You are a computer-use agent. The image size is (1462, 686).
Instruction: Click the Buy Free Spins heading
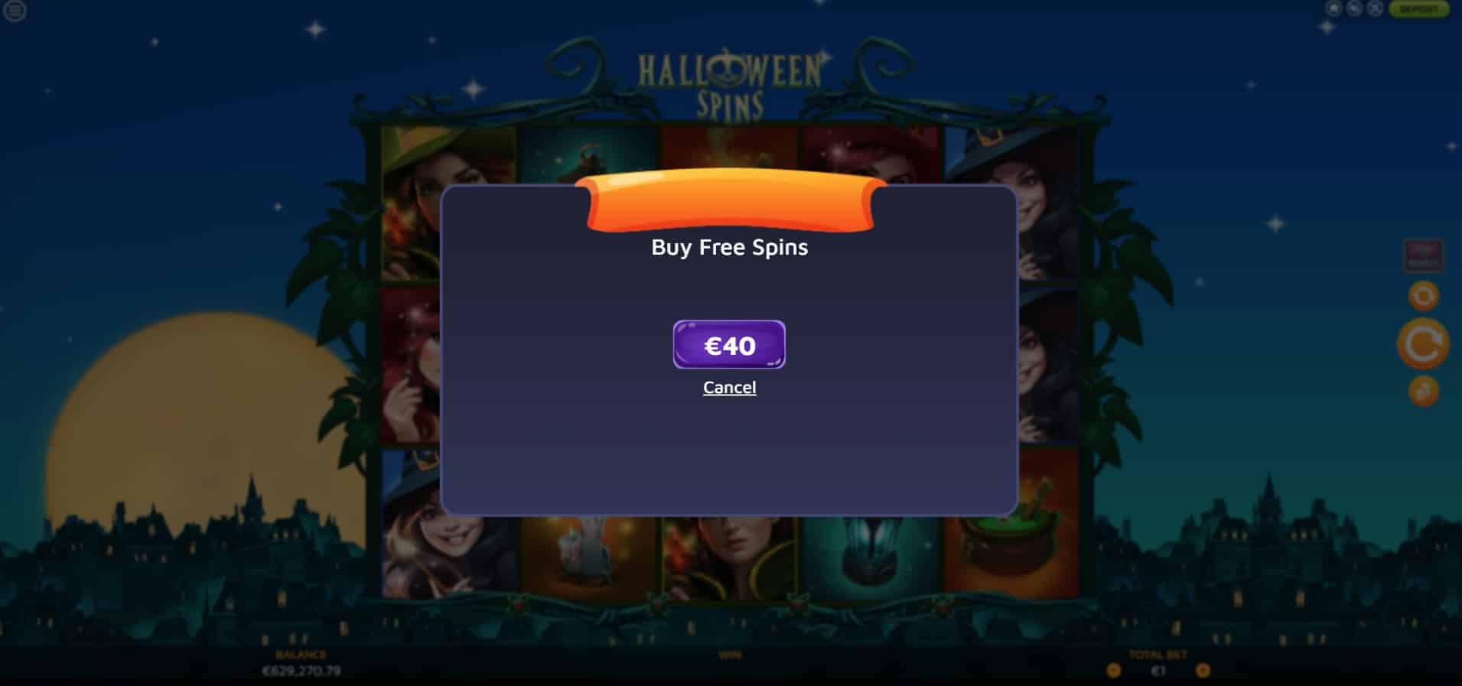(729, 247)
